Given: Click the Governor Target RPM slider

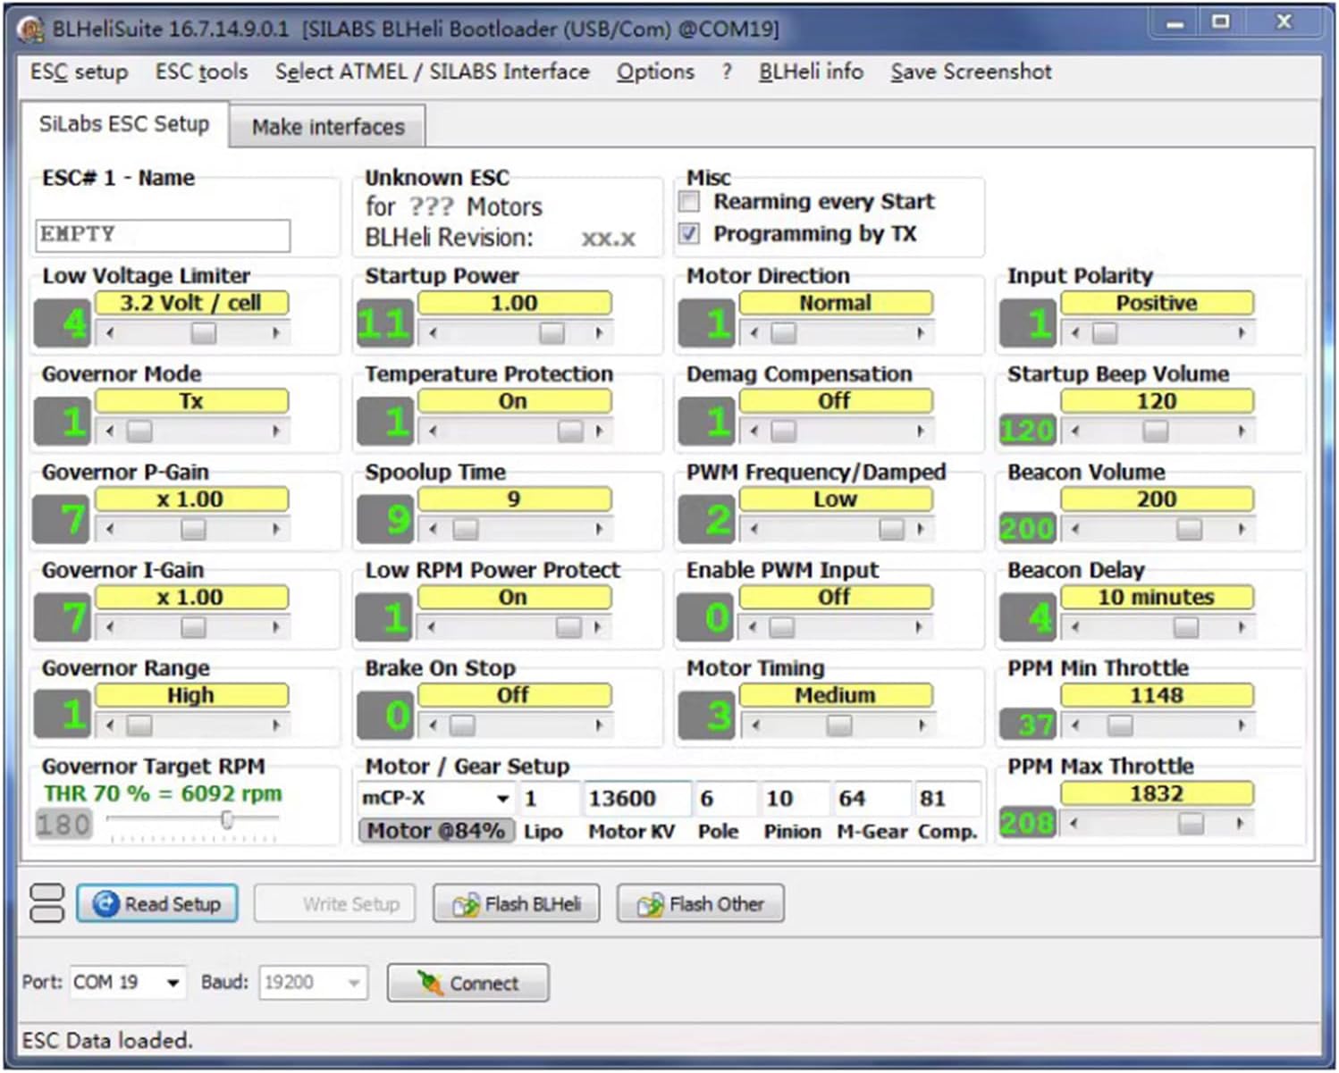Looking at the screenshot, I should coord(227,820).
